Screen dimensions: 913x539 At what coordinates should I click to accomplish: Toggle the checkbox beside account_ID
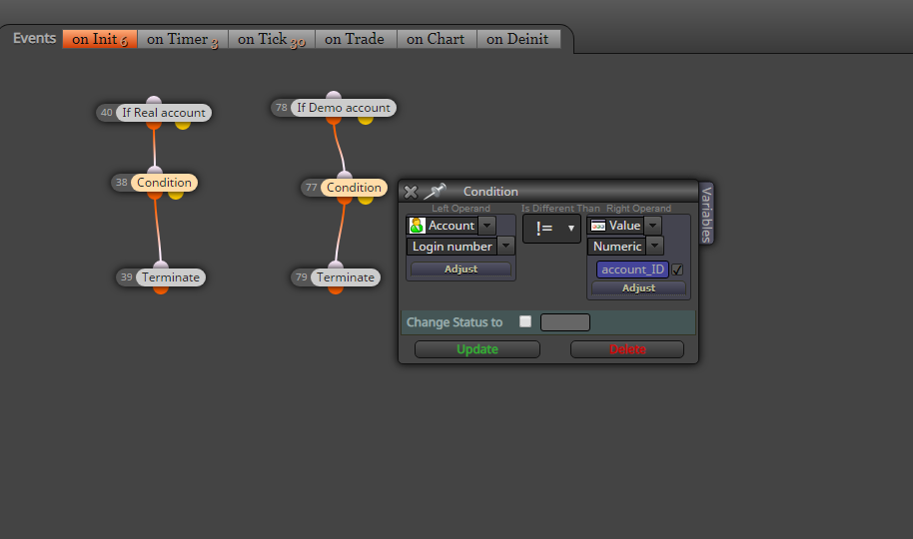pos(677,269)
